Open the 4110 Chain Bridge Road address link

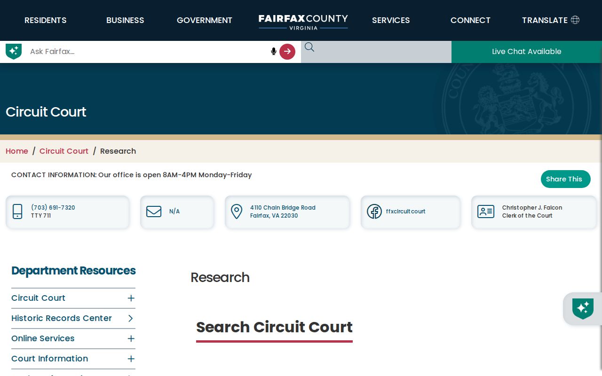click(x=283, y=211)
